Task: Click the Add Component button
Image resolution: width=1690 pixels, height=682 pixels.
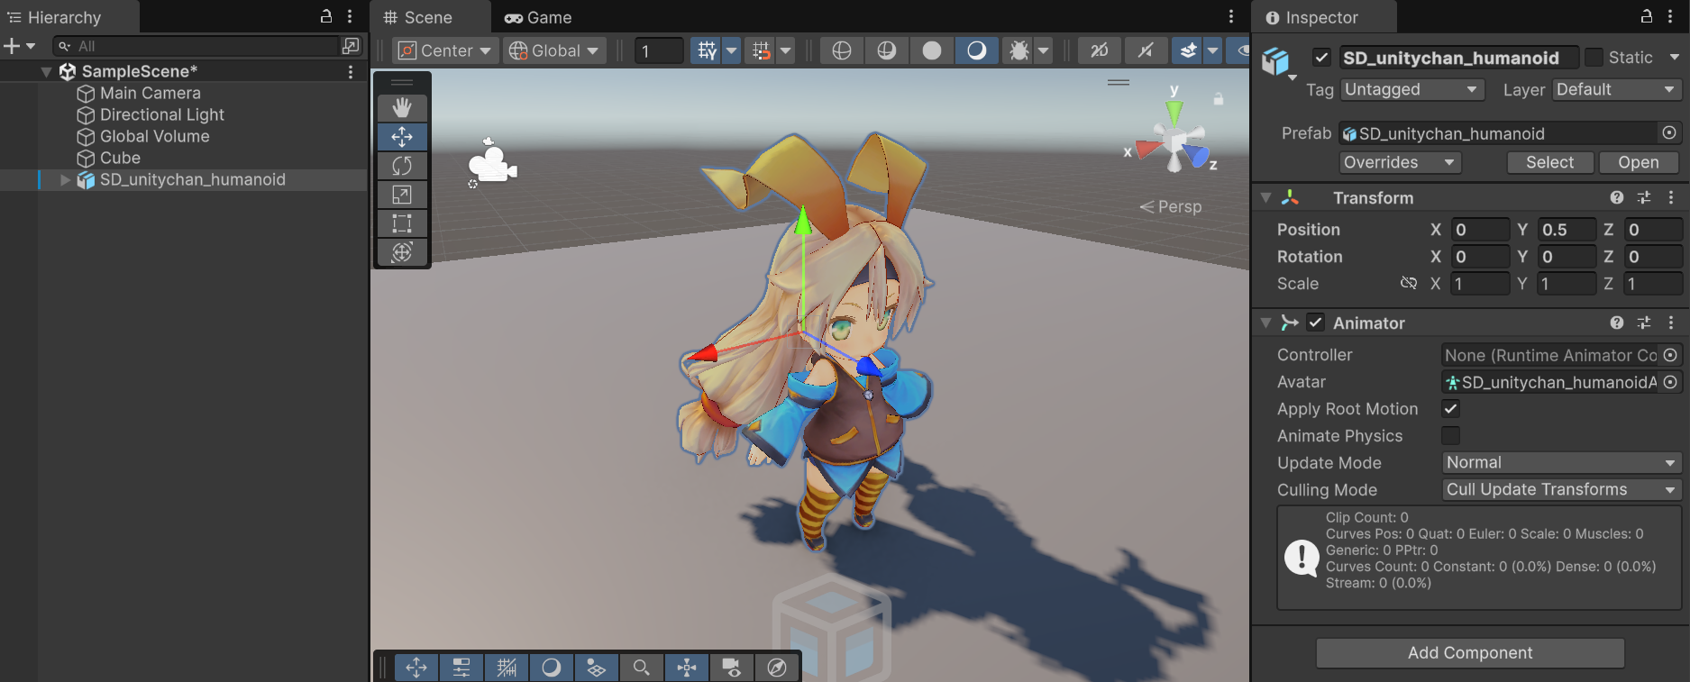Action: 1469,653
